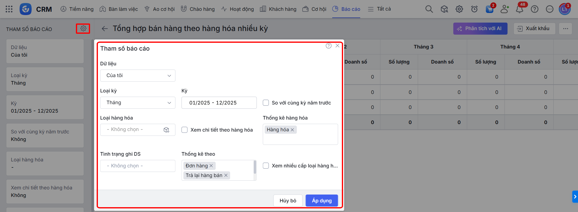Image resolution: width=578 pixels, height=212 pixels.
Task: Open the Tất cả menu
Action: click(x=380, y=9)
